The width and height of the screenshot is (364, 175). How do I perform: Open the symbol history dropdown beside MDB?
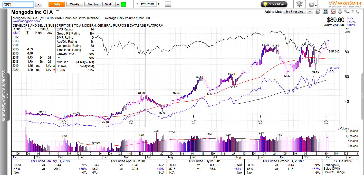[39, 4]
